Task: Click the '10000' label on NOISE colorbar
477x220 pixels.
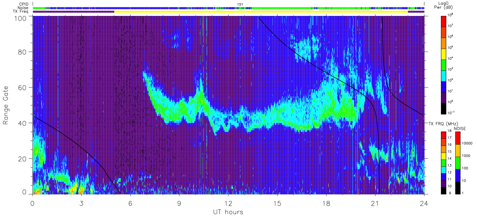Action: 467,144
